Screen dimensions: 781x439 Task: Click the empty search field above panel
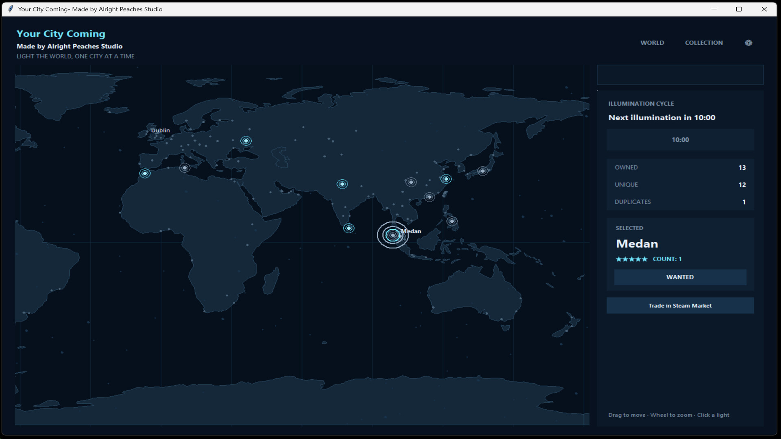tap(680, 75)
